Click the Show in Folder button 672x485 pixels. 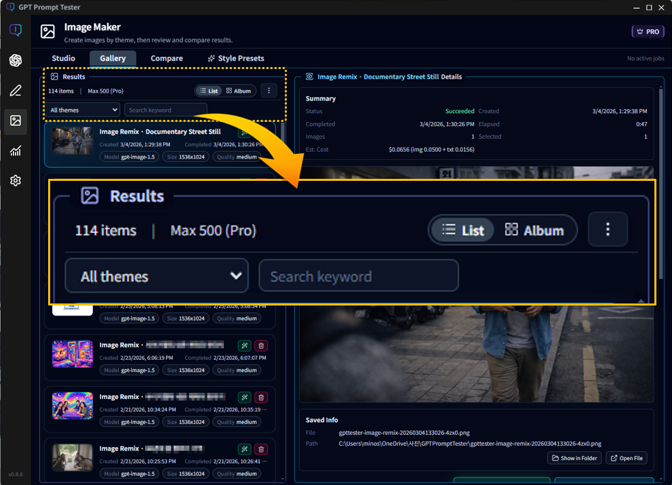[574, 459]
